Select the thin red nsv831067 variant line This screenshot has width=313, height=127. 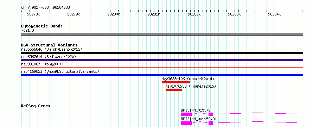(x=162, y=68)
